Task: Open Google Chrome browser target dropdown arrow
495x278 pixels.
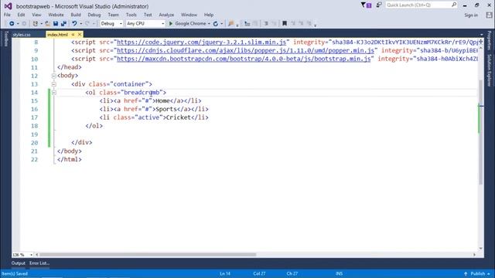Action: tap(209, 24)
